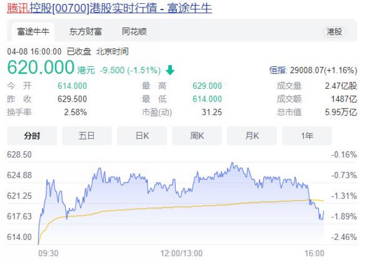The image size is (365, 263).
Task: Click the 成交量 value 2.47亿股
Action: pos(341,86)
